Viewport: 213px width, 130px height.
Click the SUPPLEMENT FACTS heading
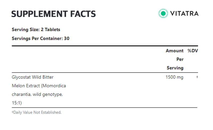pyautogui.click(x=54, y=14)
